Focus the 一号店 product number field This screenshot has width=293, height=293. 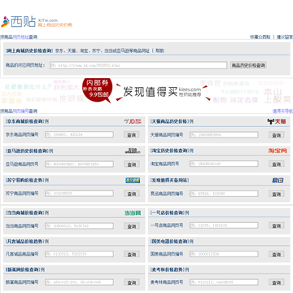tap(224, 225)
